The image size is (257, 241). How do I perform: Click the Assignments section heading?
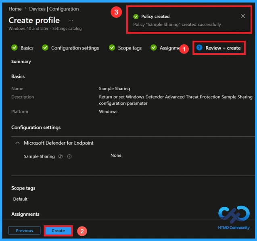coord(25,214)
